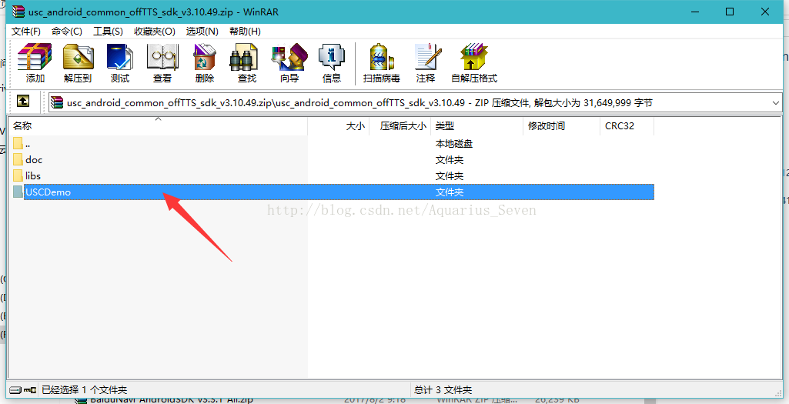Click the archive path text field
The height and width of the screenshot is (404, 789).
pos(415,102)
